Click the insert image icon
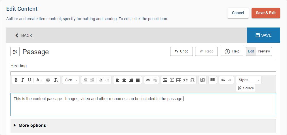The height and width of the screenshot is (135, 287). point(165,80)
